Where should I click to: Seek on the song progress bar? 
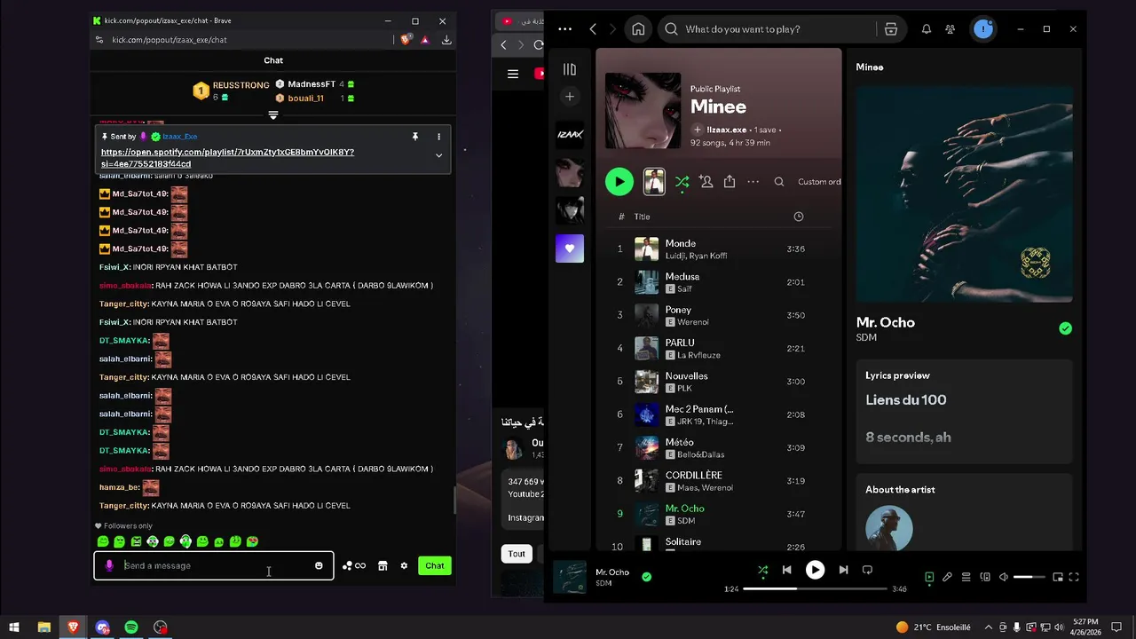[815, 588]
